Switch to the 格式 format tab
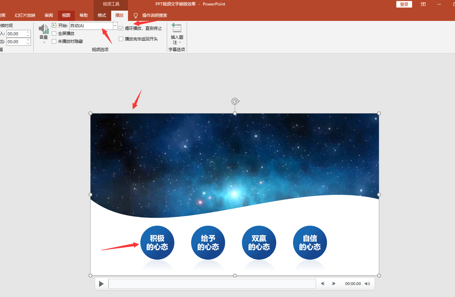The height and width of the screenshot is (297, 455). click(102, 15)
